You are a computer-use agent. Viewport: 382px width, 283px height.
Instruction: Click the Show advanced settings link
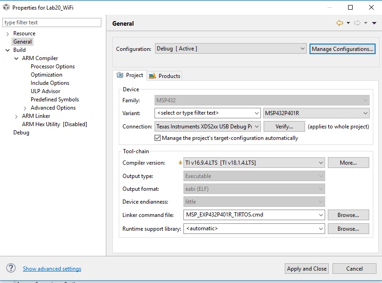click(x=52, y=269)
